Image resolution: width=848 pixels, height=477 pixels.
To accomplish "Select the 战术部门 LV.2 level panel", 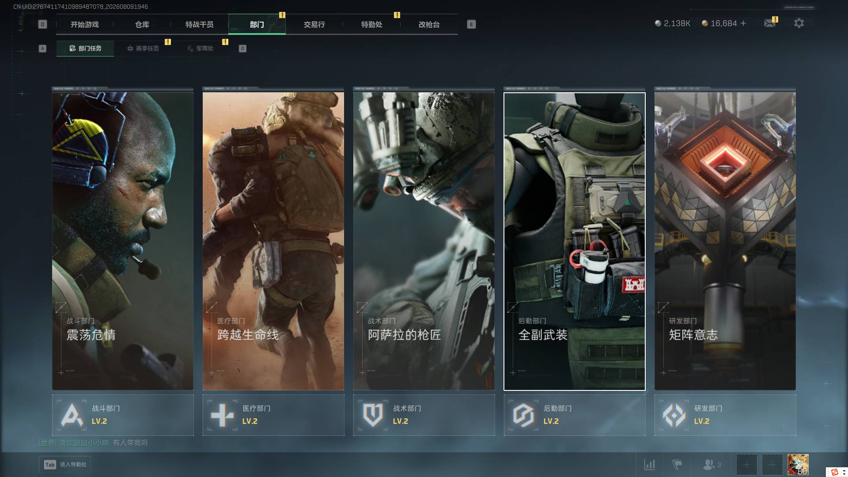I will [x=424, y=415].
